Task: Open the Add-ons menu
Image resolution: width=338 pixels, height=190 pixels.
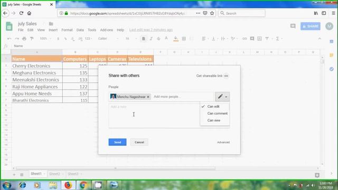Action: (x=107, y=30)
